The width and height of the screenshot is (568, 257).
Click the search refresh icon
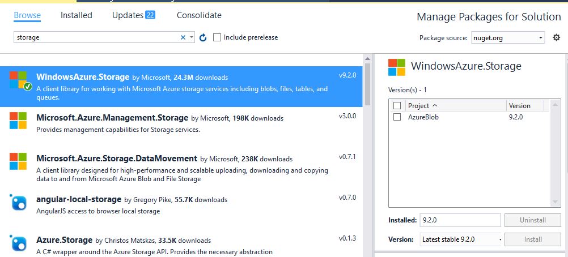[x=203, y=37]
